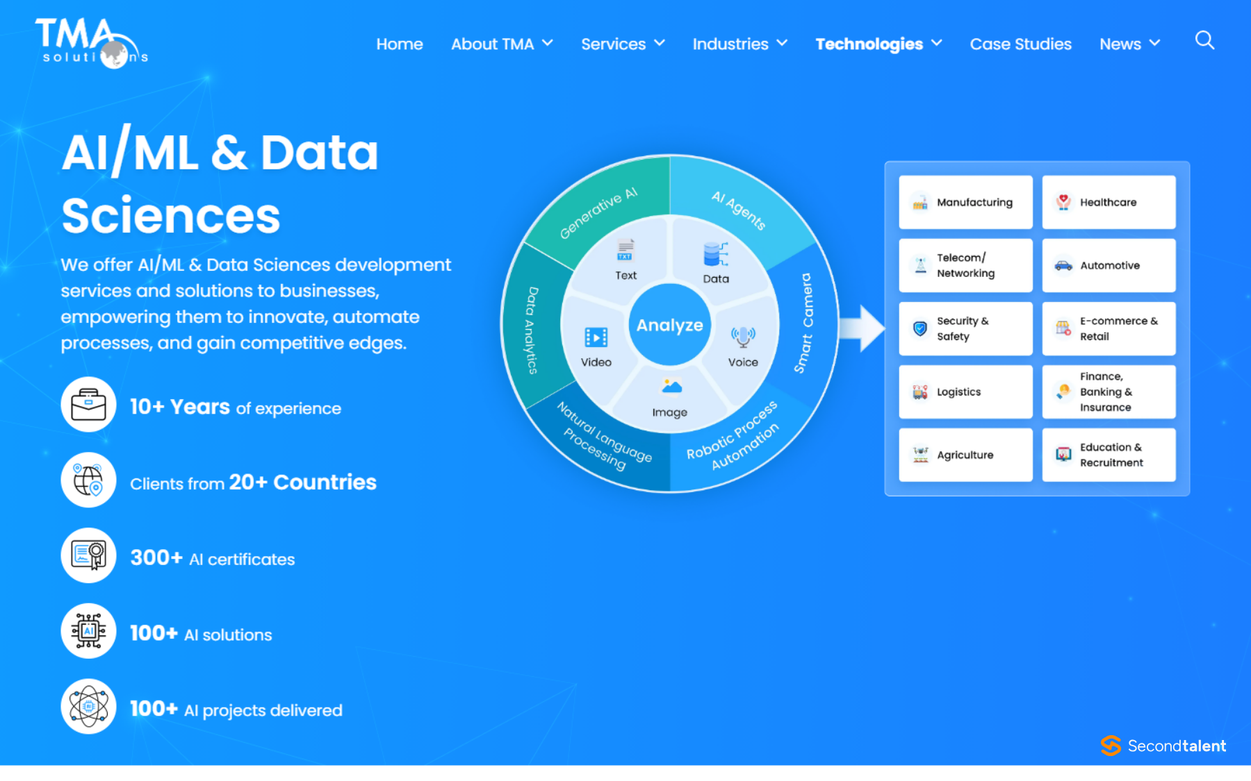Click the globe icon beside 20+ Countries

coord(88,480)
